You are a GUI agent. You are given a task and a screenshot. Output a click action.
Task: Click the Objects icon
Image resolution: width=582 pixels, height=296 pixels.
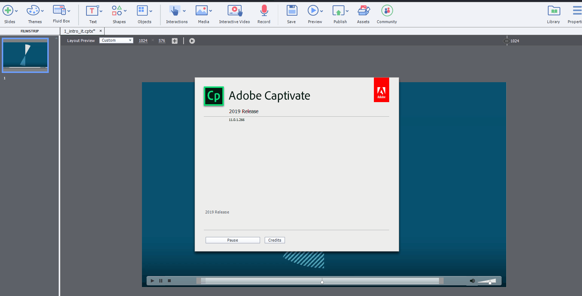pyautogui.click(x=142, y=11)
